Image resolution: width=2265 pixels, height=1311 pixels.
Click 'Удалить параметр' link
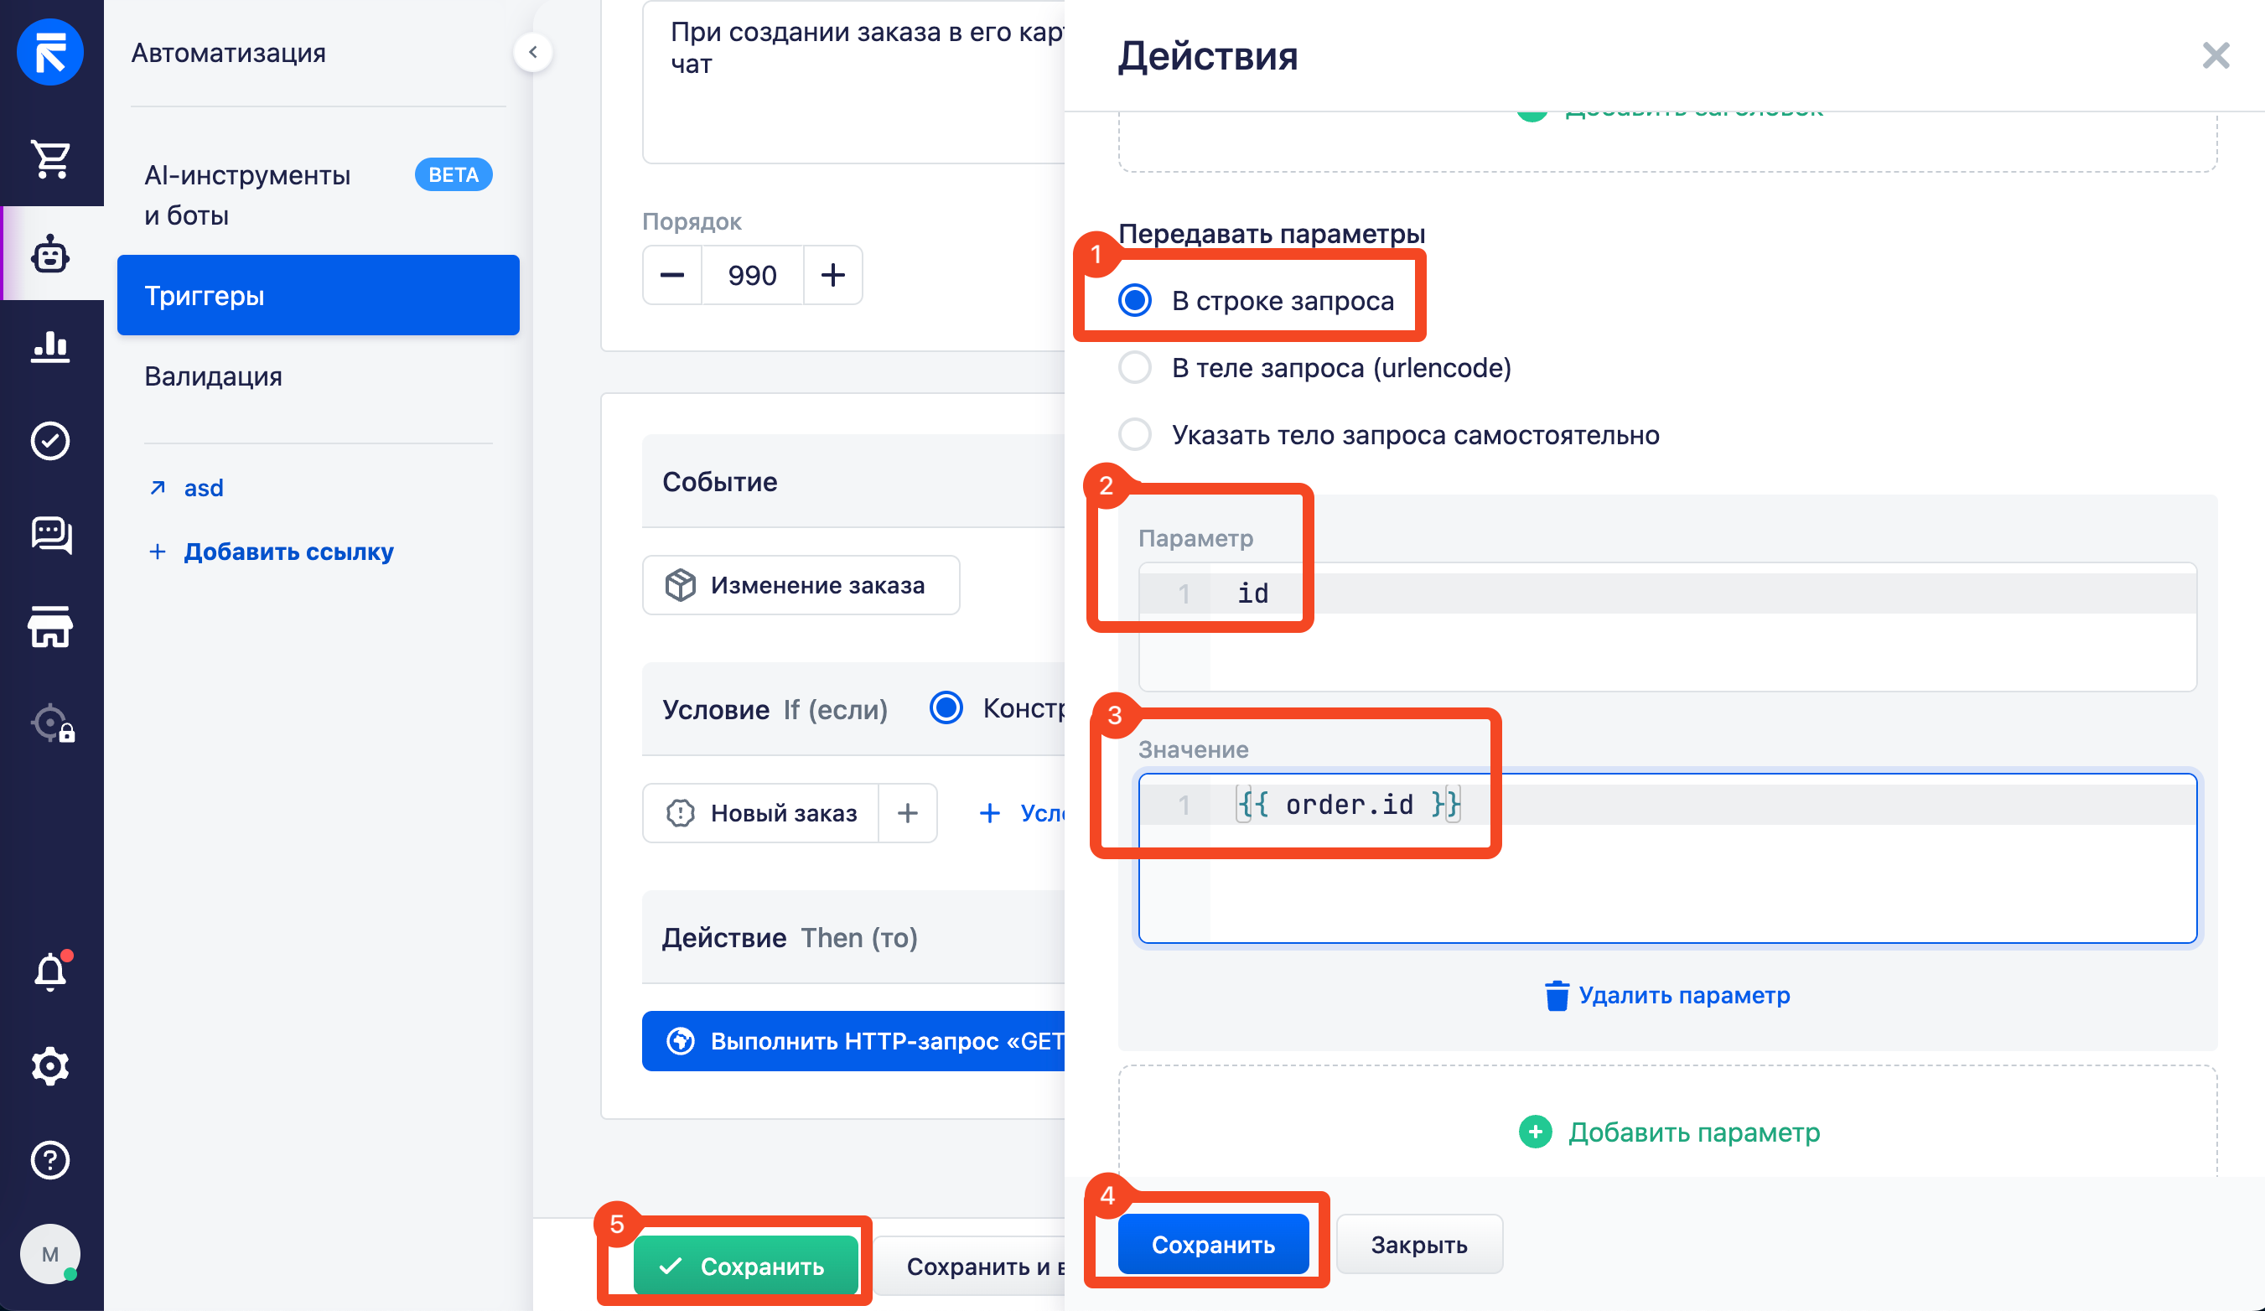tap(1667, 996)
